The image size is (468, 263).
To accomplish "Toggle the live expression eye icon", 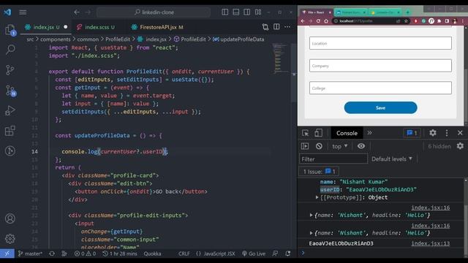I will coord(361,146).
